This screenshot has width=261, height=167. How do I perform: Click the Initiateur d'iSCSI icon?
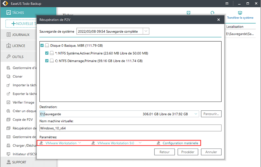(x=8, y=154)
